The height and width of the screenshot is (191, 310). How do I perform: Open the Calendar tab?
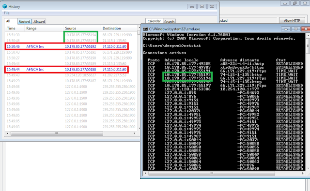[154, 21]
